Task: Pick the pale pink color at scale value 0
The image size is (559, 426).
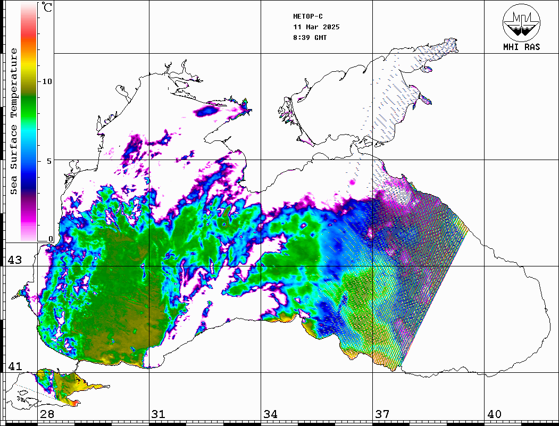Action: 29,237
